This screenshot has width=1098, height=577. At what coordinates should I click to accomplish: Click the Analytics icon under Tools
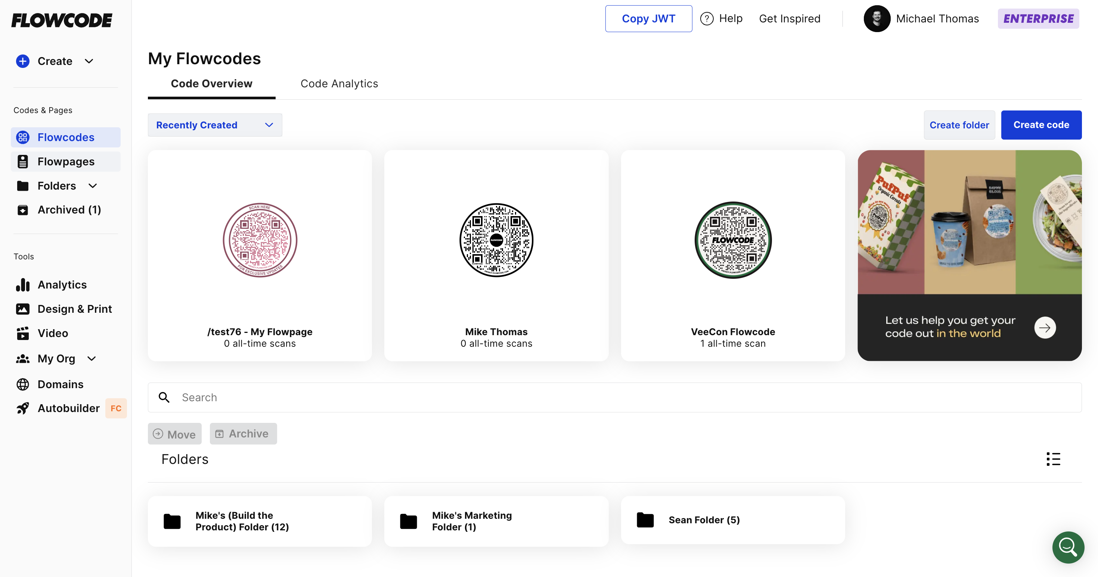pos(22,284)
